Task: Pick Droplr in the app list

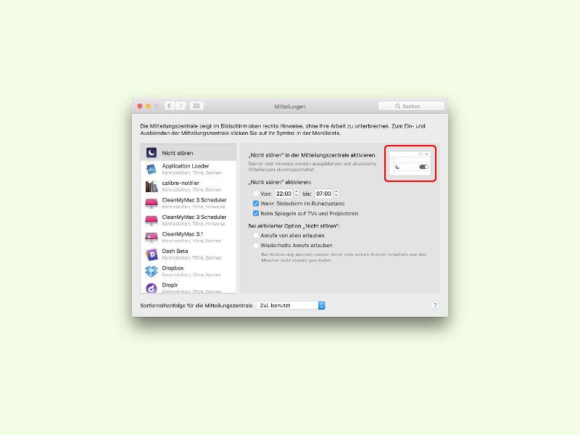Action: click(188, 287)
